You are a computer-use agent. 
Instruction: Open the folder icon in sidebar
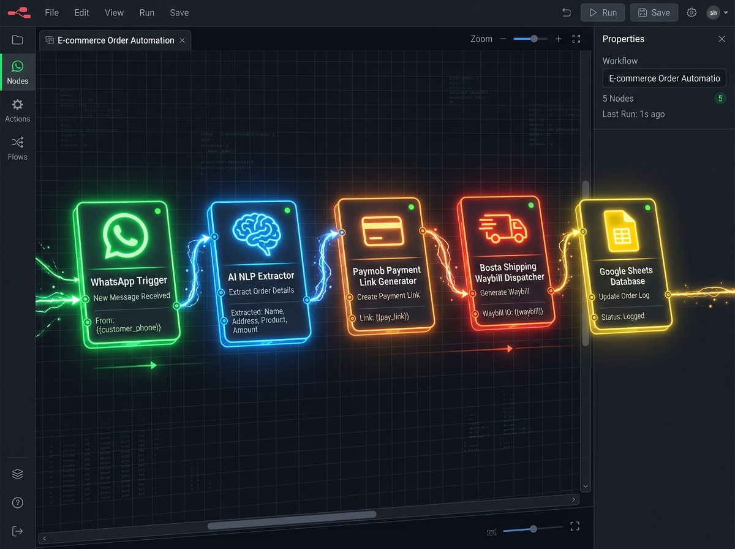[18, 40]
